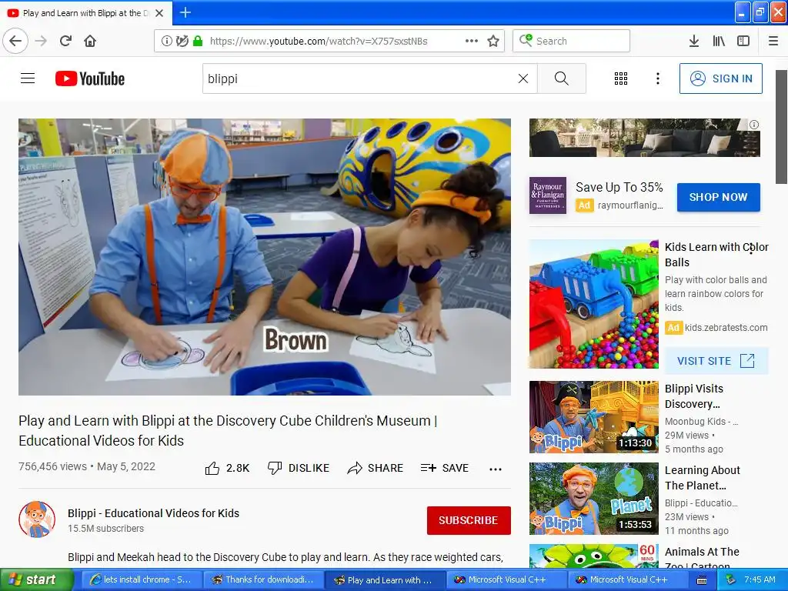
Task: Toggle the browser sidebar icon
Action: (743, 42)
